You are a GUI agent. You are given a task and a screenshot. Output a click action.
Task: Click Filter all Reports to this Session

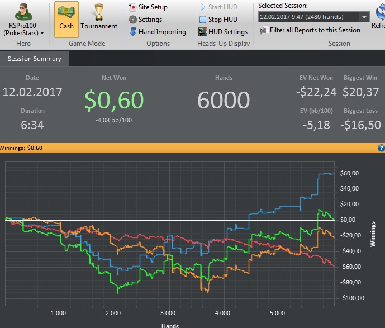point(310,30)
